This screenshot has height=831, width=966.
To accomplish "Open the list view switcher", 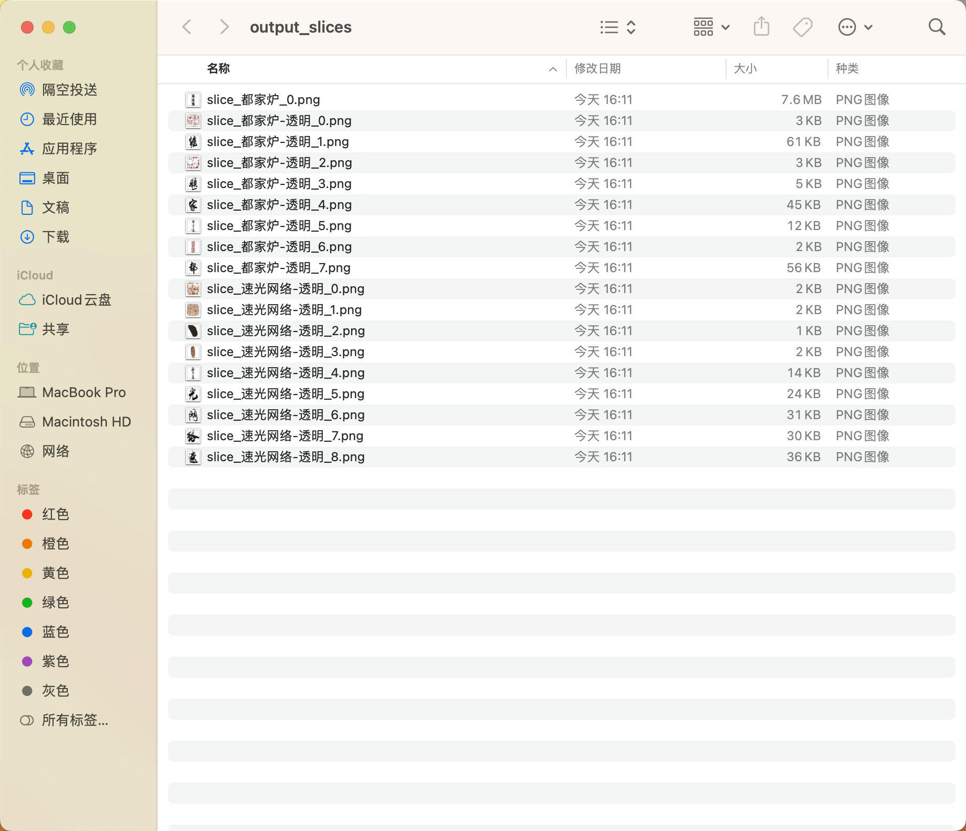I will coord(618,27).
